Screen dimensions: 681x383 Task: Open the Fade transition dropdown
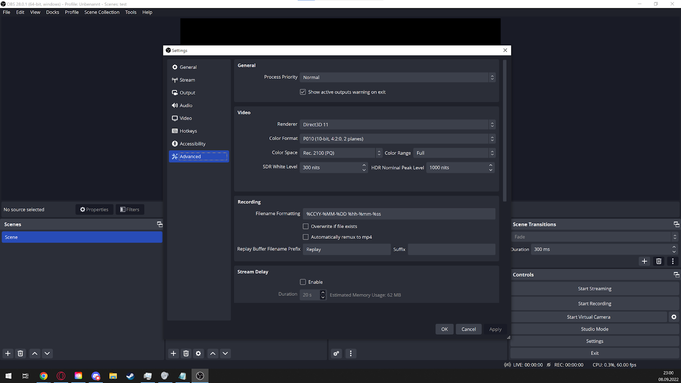coord(594,237)
